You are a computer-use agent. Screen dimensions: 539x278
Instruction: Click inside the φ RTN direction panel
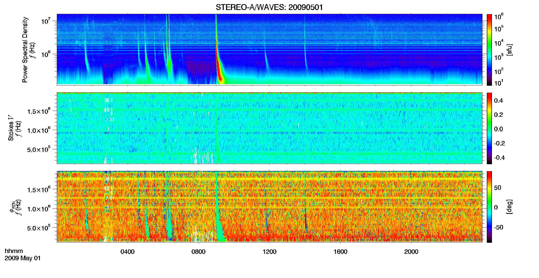pos(269,206)
